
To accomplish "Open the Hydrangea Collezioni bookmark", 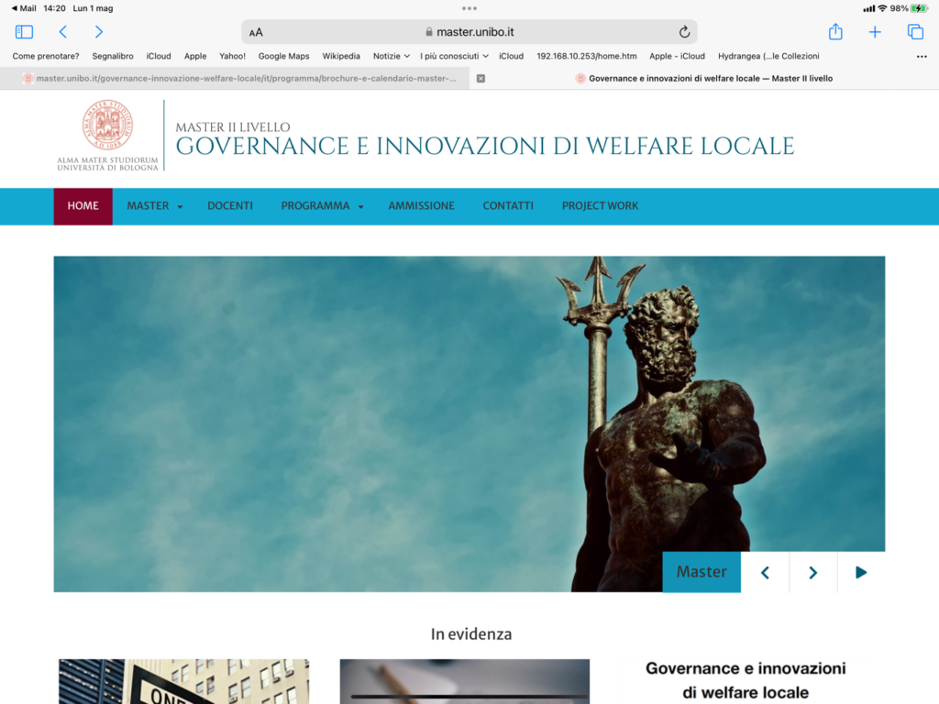I will 768,56.
